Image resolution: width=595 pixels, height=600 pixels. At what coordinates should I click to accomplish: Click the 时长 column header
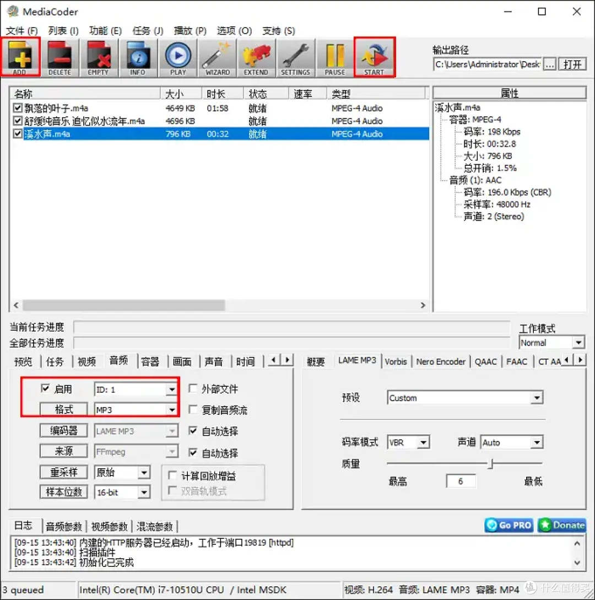click(x=223, y=94)
